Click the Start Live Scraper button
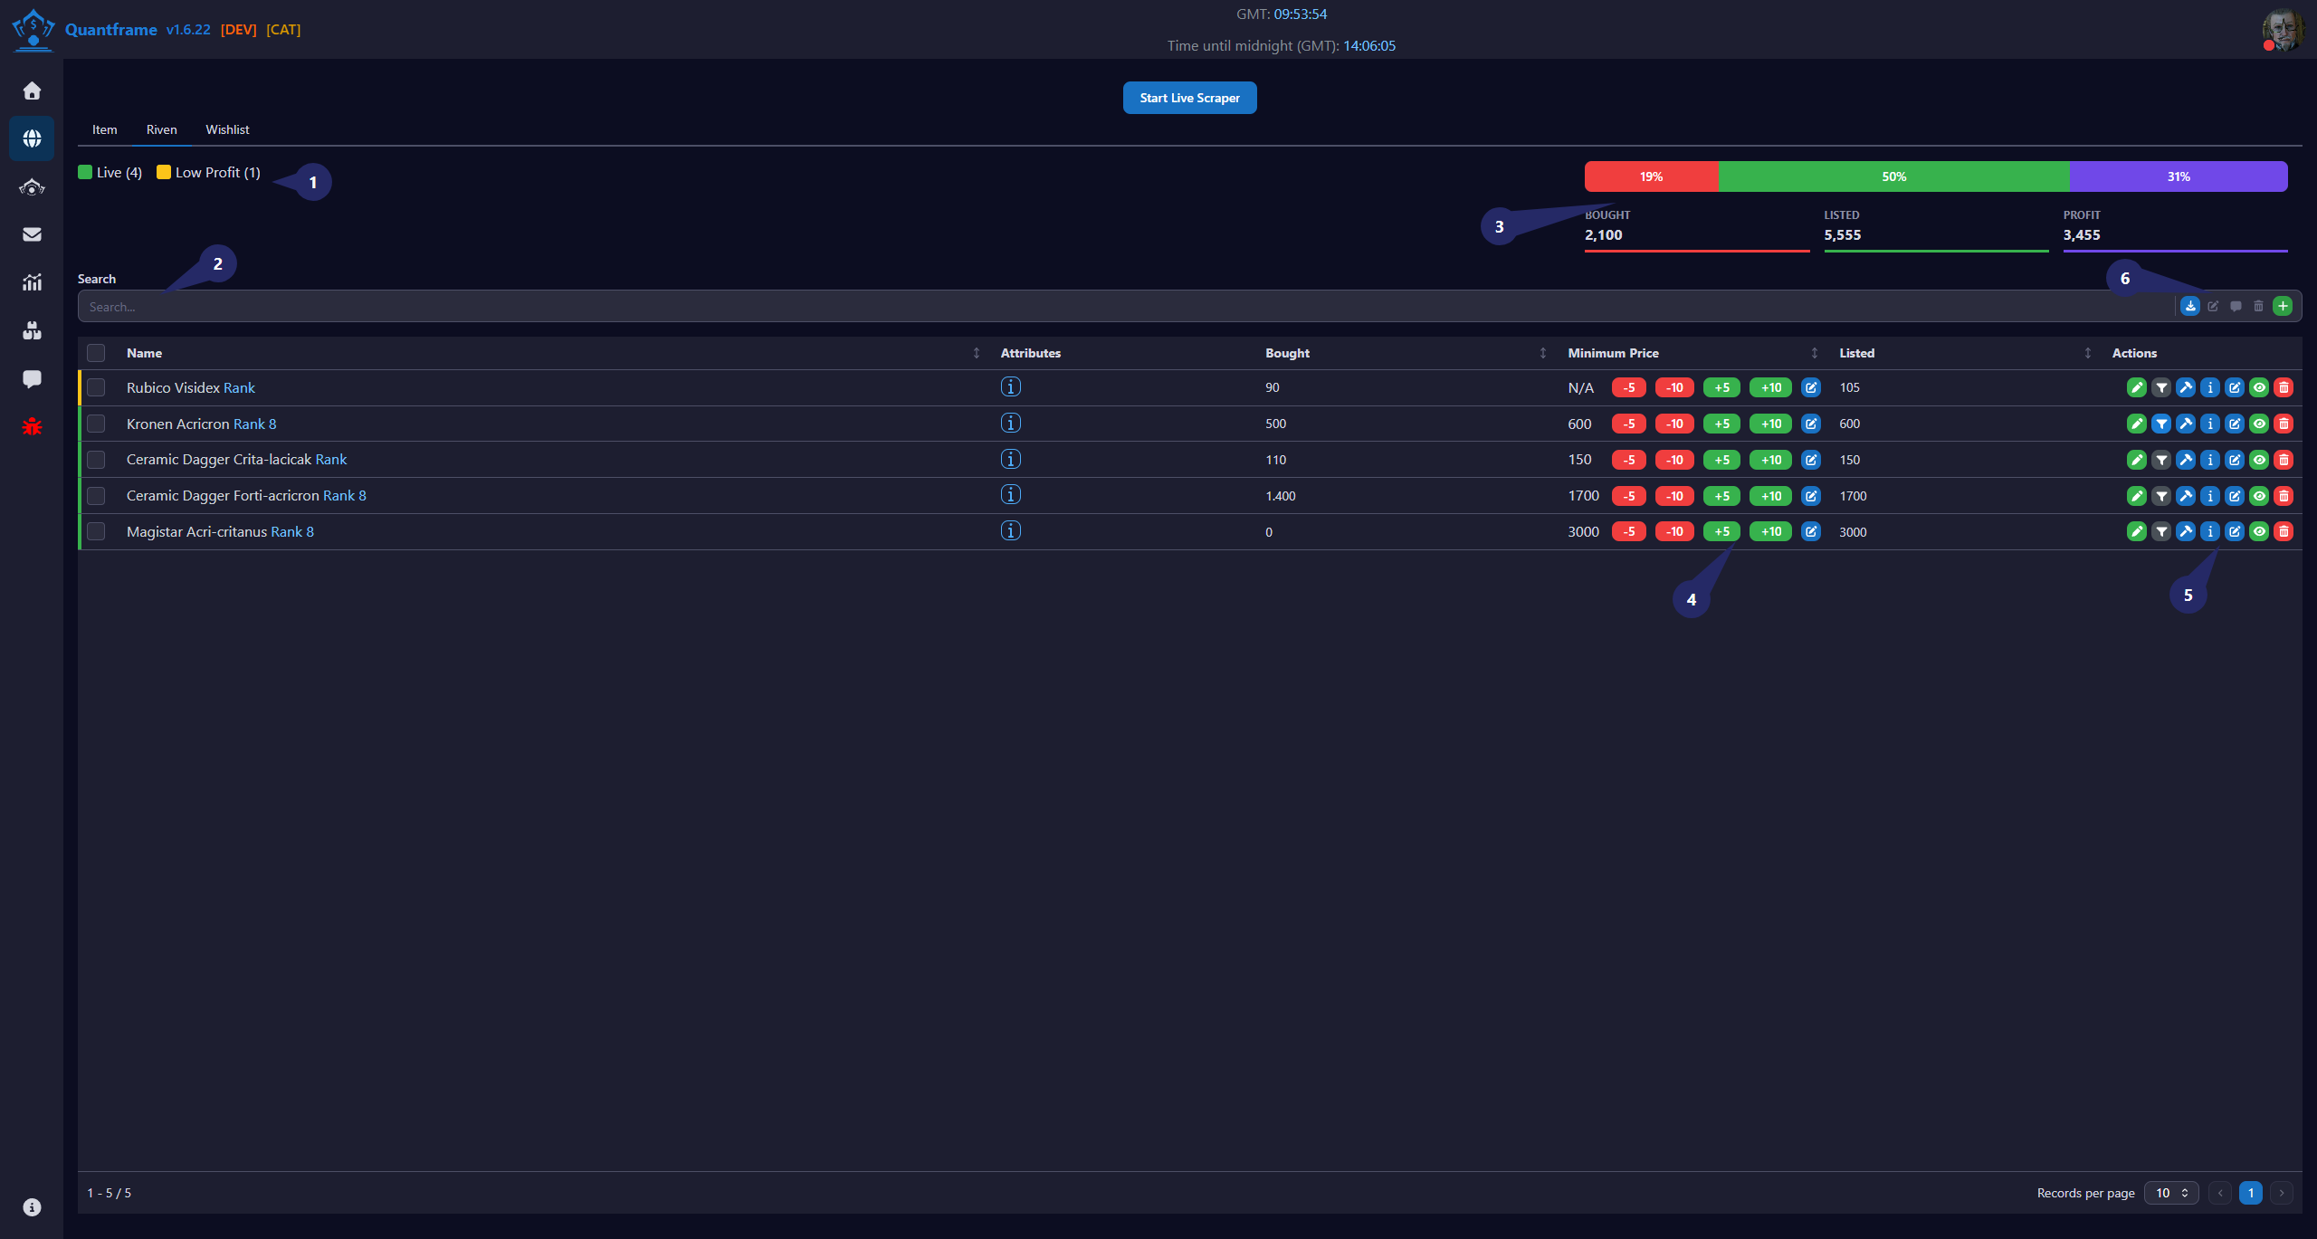Image resolution: width=2317 pixels, height=1239 pixels. point(1189,98)
